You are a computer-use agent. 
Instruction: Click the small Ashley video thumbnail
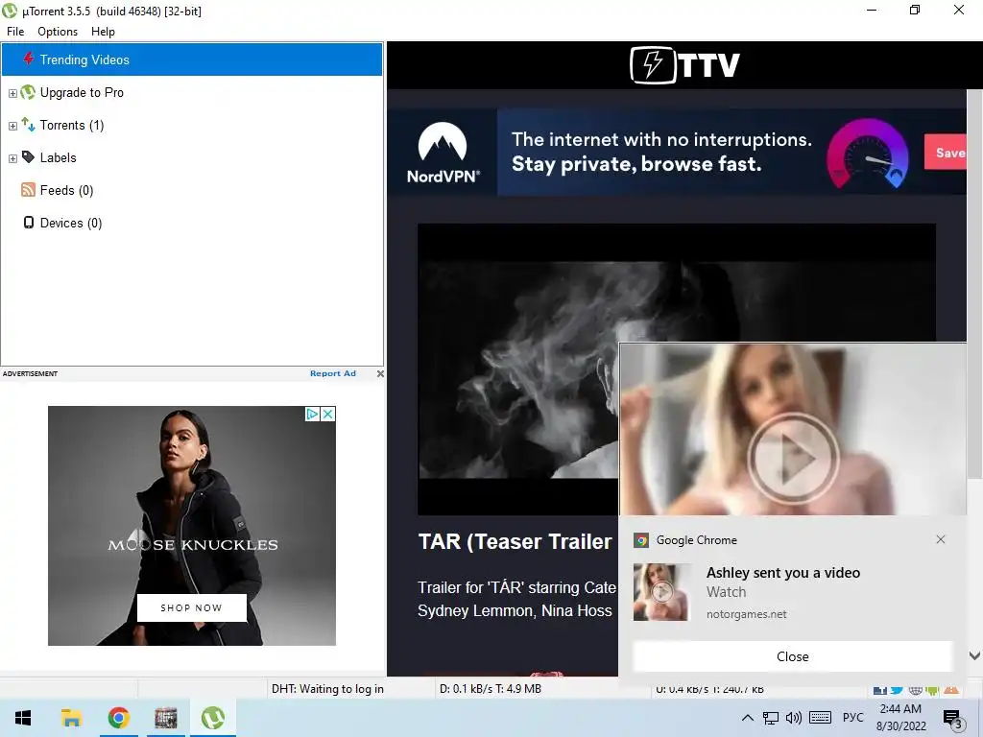(x=662, y=591)
